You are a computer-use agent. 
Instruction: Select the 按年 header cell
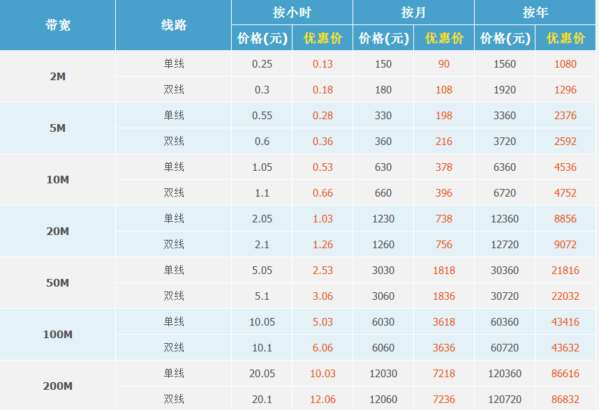pyautogui.click(x=535, y=13)
